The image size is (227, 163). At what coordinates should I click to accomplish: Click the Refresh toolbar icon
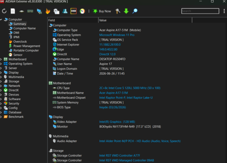pyautogui.click(x=4, y=11)
